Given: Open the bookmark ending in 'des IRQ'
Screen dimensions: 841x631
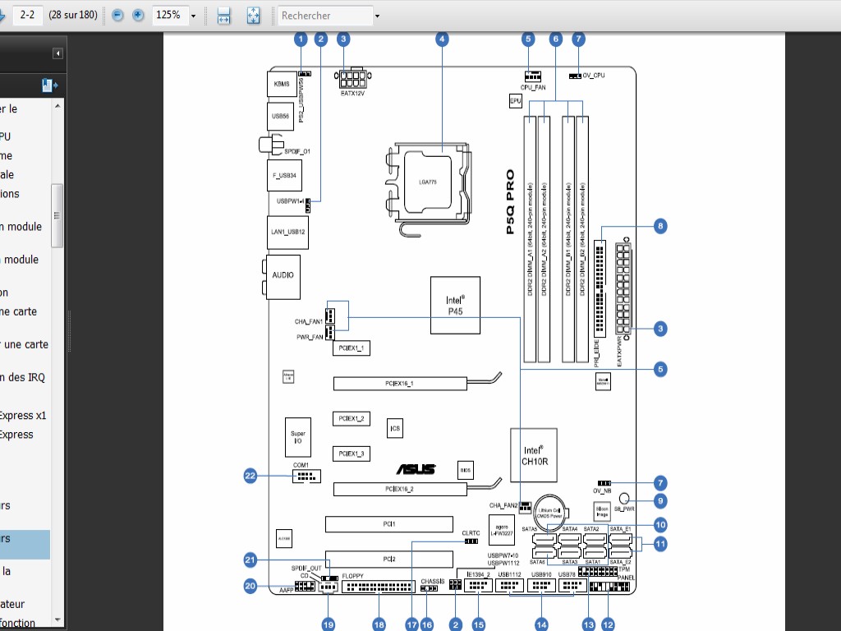Looking at the screenshot, I should click(x=22, y=377).
